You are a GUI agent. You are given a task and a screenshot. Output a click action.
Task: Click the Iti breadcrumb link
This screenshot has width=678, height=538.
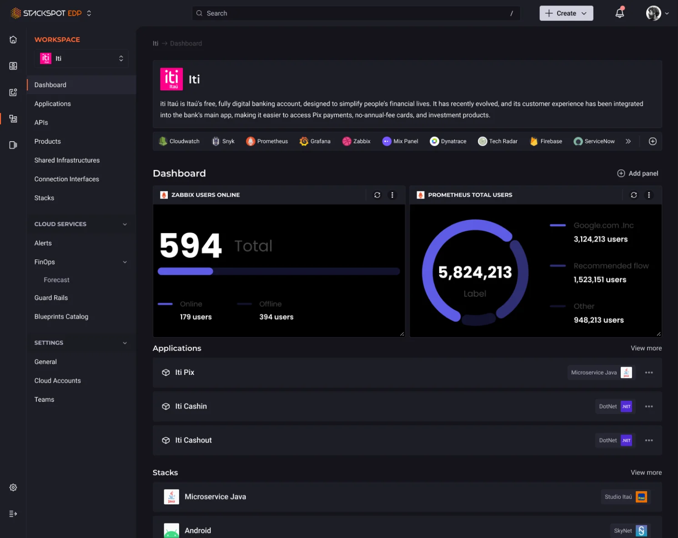pos(156,44)
